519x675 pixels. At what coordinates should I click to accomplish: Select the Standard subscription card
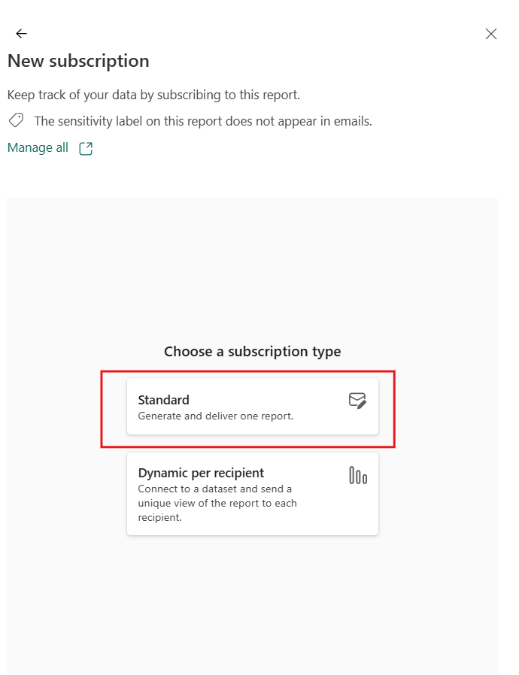253,407
